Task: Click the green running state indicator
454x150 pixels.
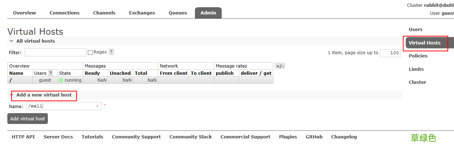Action: [x=61, y=80]
